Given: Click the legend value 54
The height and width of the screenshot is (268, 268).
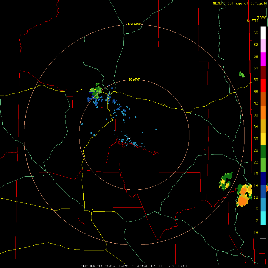Looking at the screenshot, I should [256, 68].
